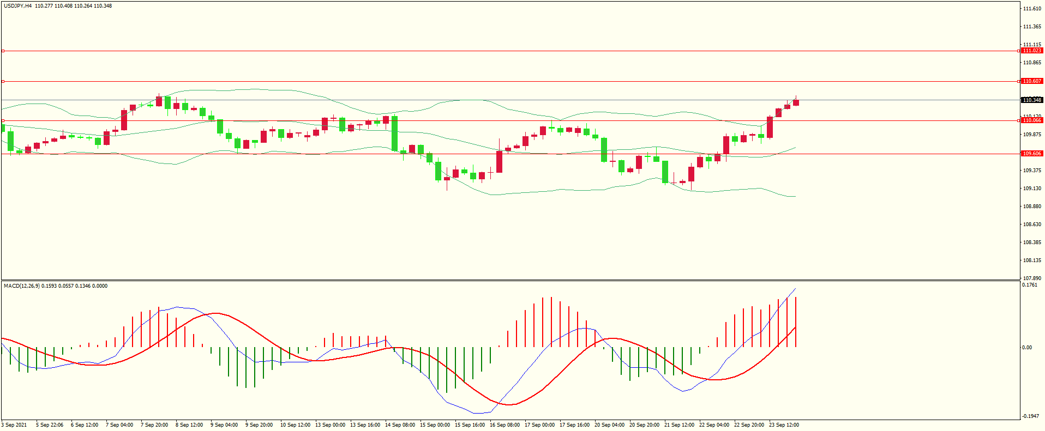Viewport: 1045px width, 431px height.
Task: Click the 17 Sep 16:00 time label
Action: (x=574, y=425)
